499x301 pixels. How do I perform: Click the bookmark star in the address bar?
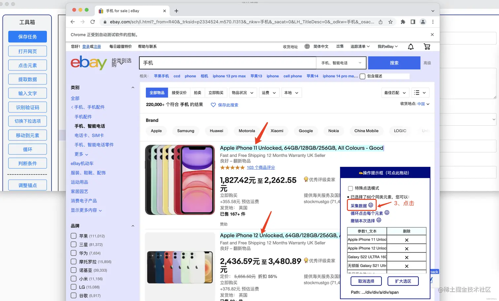pyautogui.click(x=390, y=22)
